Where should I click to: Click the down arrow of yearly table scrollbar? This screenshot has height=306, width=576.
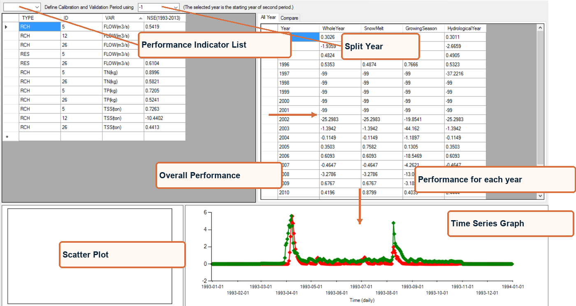[541, 196]
